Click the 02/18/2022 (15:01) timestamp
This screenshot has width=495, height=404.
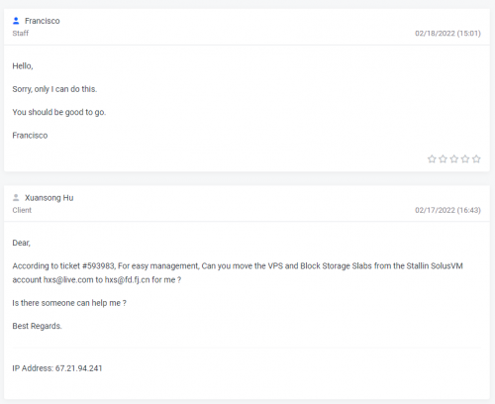(447, 34)
